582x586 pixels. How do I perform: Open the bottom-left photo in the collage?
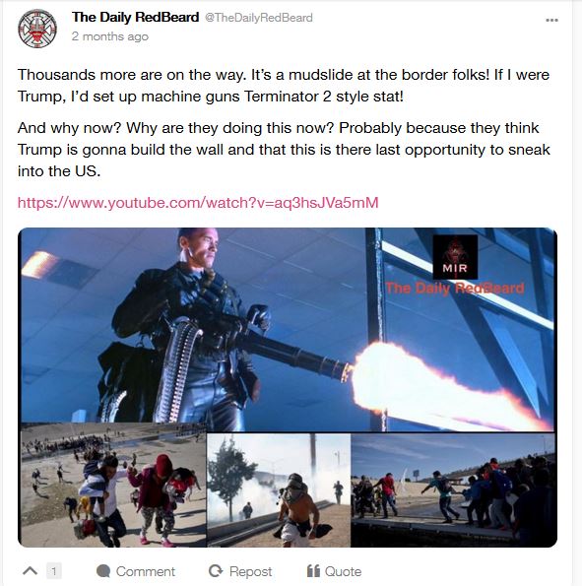(x=113, y=486)
